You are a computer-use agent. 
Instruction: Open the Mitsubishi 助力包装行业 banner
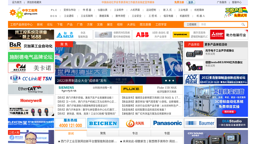(229, 35)
